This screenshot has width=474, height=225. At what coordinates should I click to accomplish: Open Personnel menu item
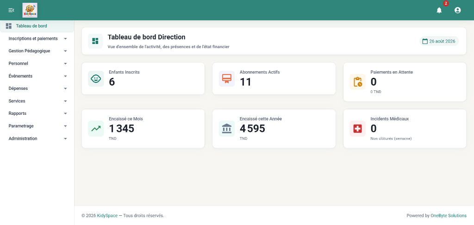point(37,63)
